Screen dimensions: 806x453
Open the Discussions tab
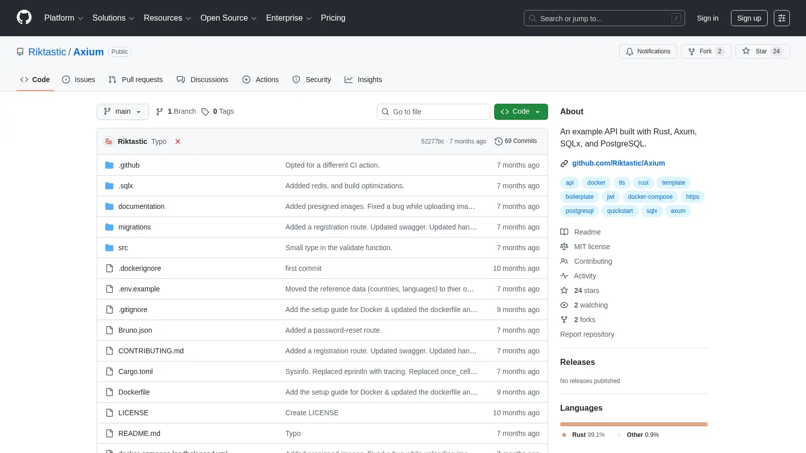coord(203,80)
